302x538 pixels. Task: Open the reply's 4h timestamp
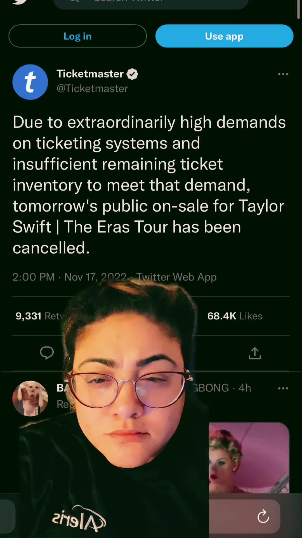click(x=245, y=388)
